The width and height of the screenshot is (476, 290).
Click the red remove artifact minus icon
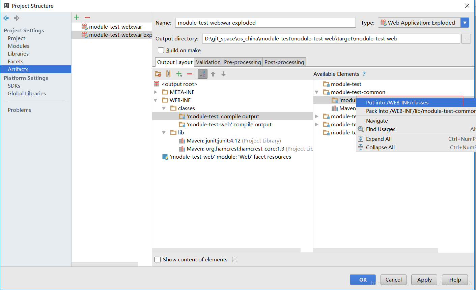(87, 17)
